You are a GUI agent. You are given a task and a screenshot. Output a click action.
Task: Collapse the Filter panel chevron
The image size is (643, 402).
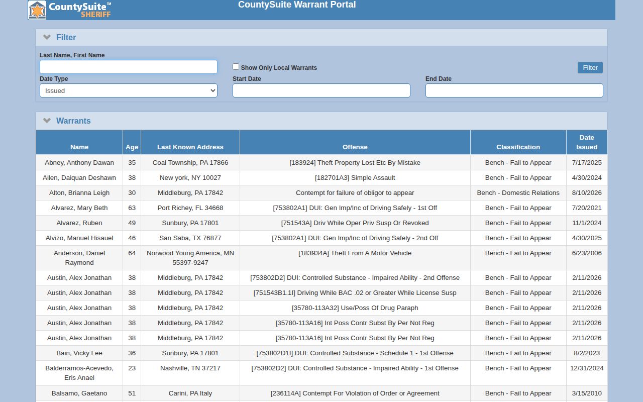coord(47,37)
